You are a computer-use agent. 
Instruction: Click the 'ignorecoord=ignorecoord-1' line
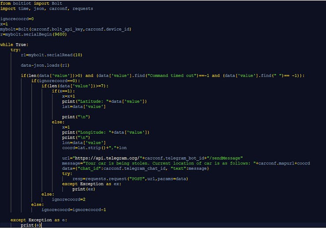point(74,210)
